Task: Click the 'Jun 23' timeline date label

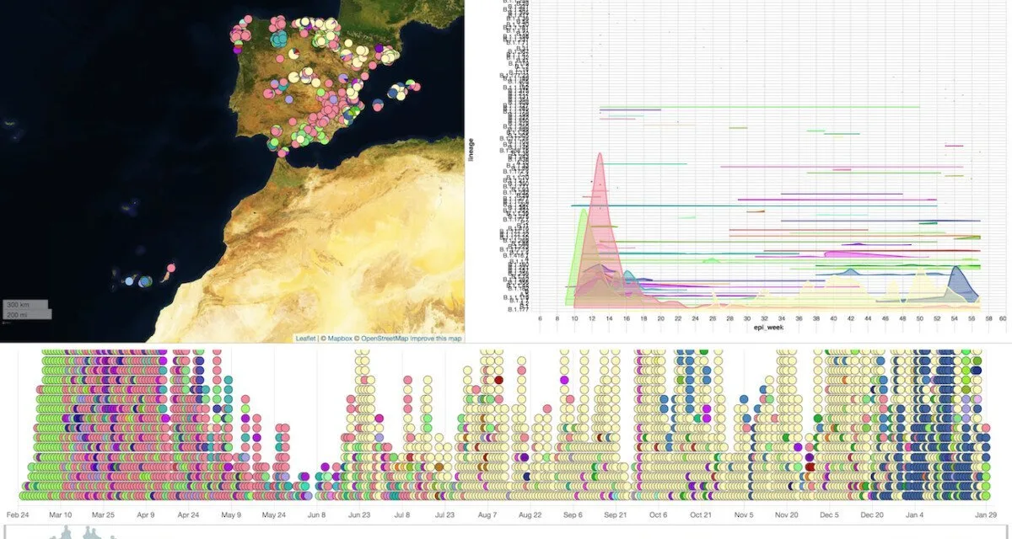Action: coord(359,515)
